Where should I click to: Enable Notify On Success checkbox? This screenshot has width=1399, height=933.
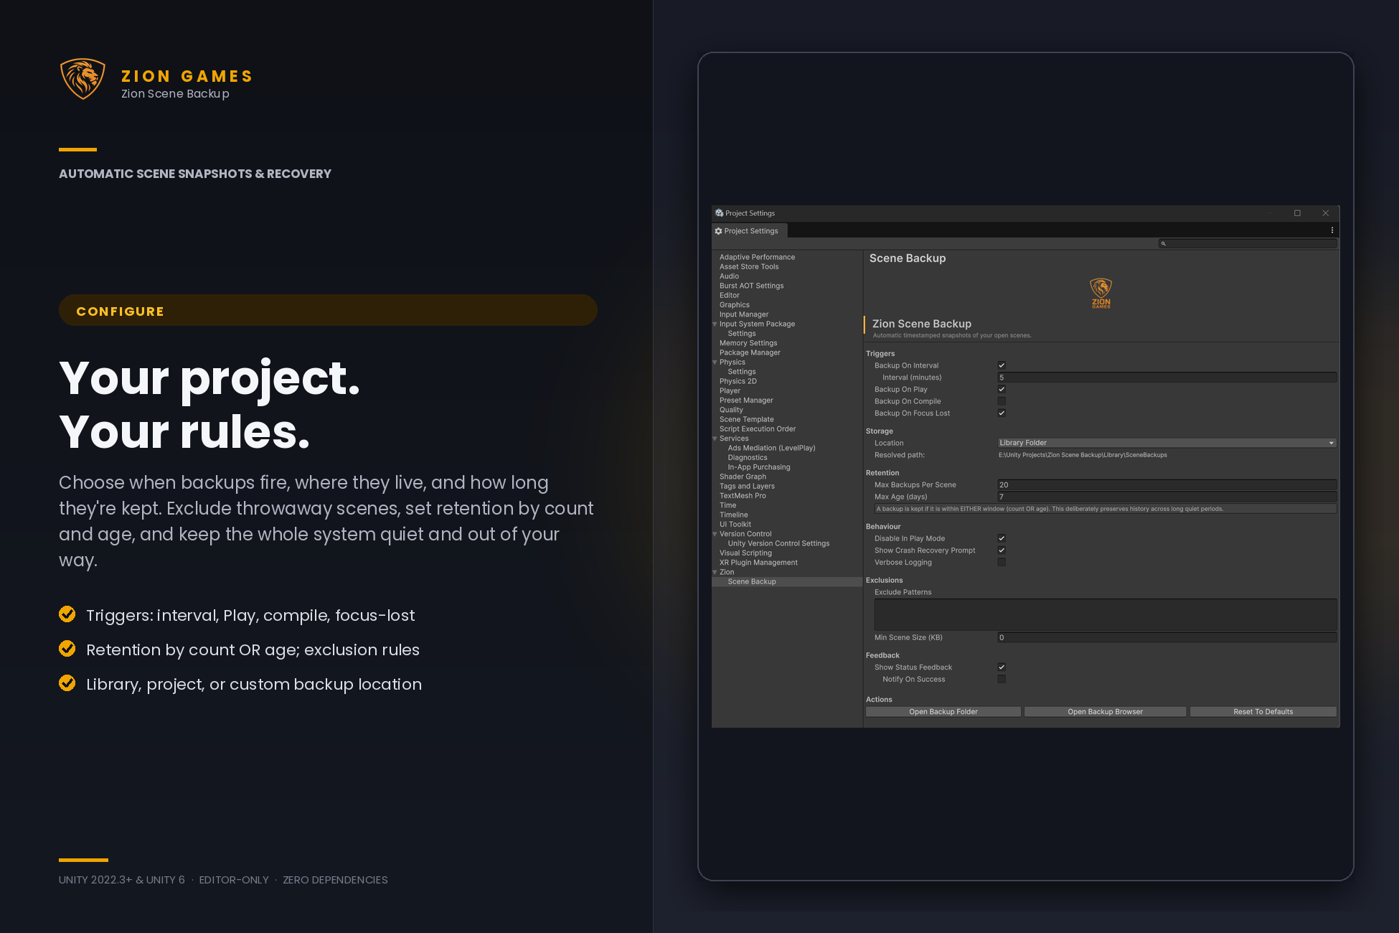point(1002,679)
